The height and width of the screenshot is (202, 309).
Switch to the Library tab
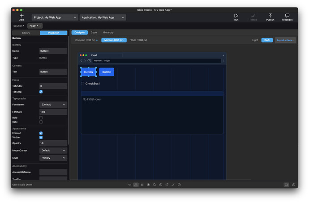[26, 33]
